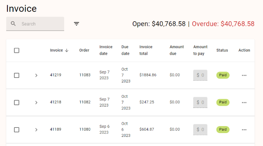This screenshot has height=146, width=263.
Task: Sort by the Order column header
Action: [x=84, y=50]
